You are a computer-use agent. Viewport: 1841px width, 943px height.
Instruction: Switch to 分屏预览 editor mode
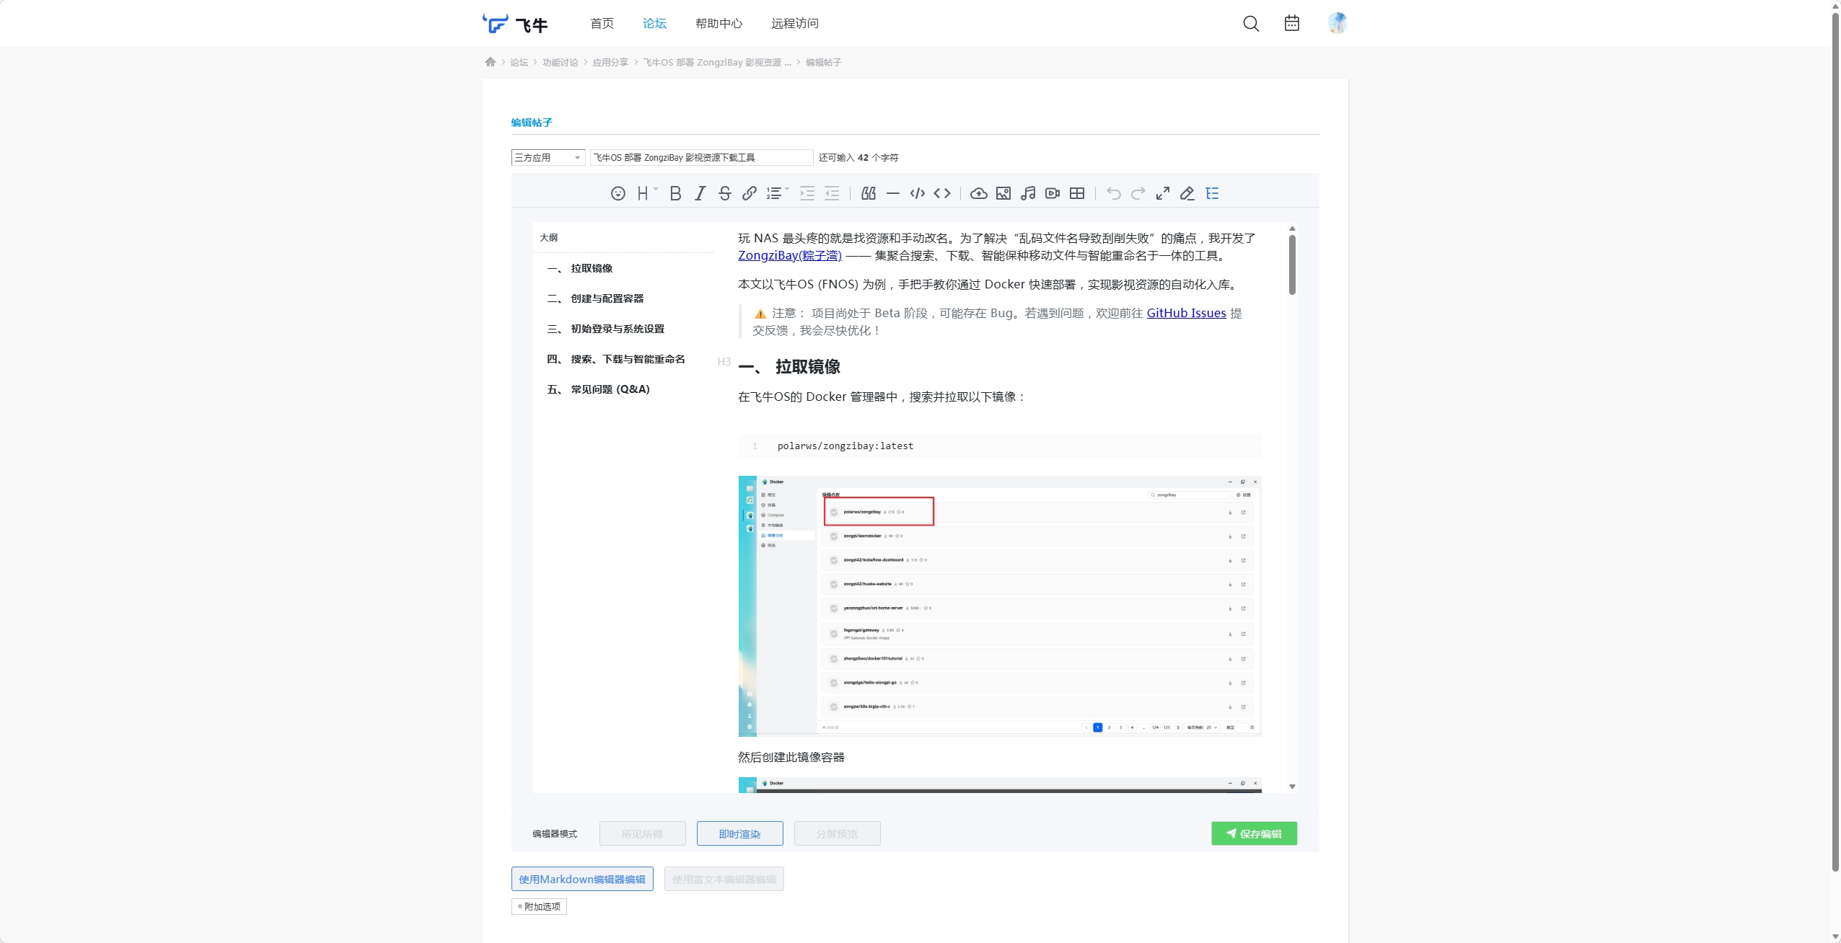(x=837, y=833)
